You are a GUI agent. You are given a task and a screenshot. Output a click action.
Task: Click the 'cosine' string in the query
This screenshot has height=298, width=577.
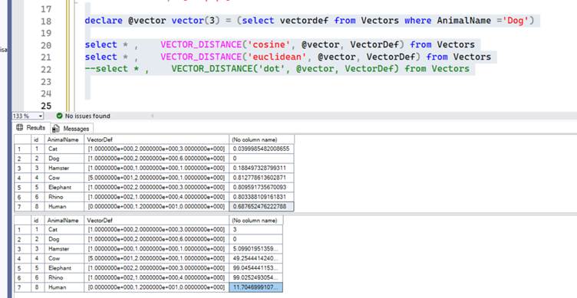pyautogui.click(x=269, y=45)
